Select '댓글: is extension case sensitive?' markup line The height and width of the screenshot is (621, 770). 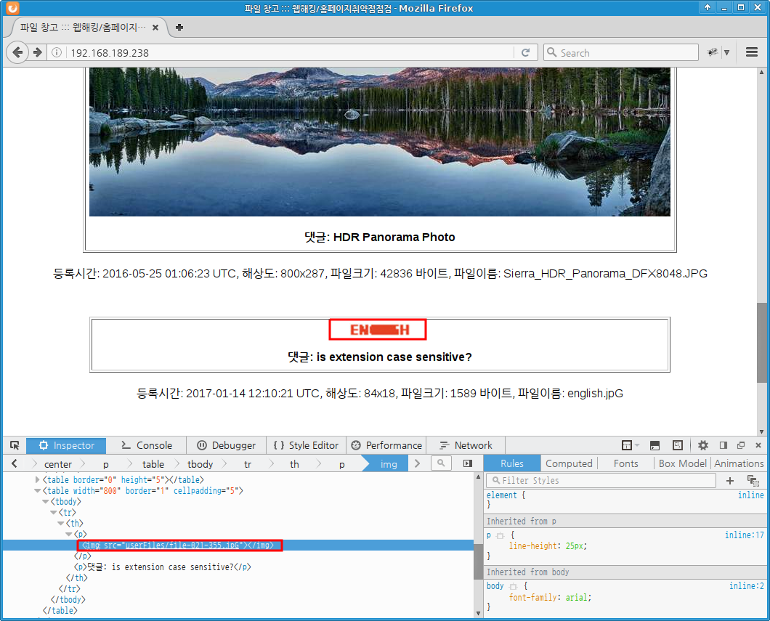[163, 567]
